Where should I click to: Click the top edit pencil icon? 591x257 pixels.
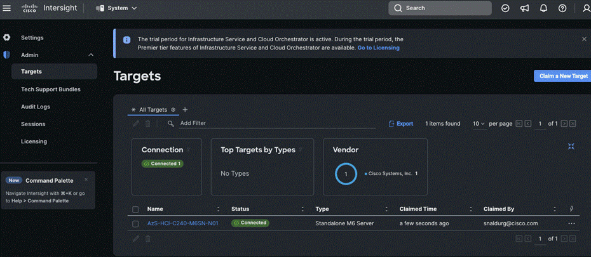click(136, 123)
